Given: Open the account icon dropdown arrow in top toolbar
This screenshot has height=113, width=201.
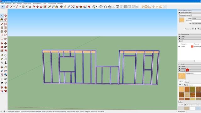Looking at the screenshot, I should [x=96, y=7].
